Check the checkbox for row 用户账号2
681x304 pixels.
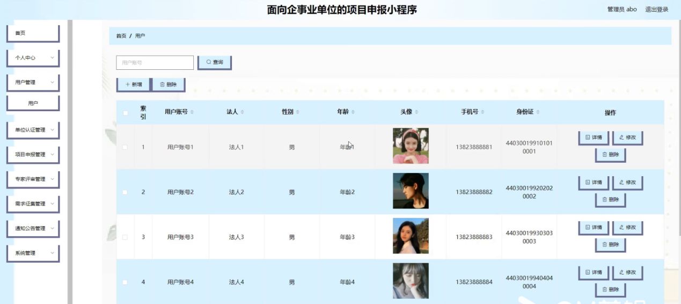tap(125, 192)
